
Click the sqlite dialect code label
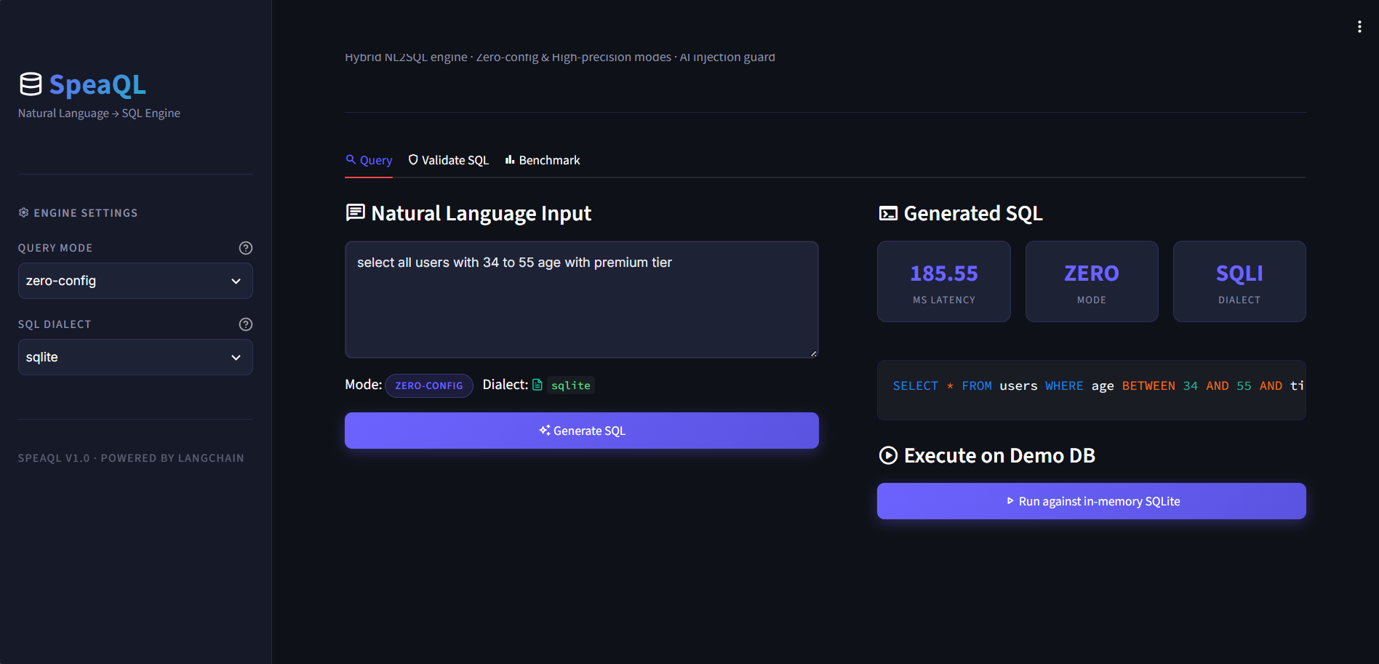point(571,385)
